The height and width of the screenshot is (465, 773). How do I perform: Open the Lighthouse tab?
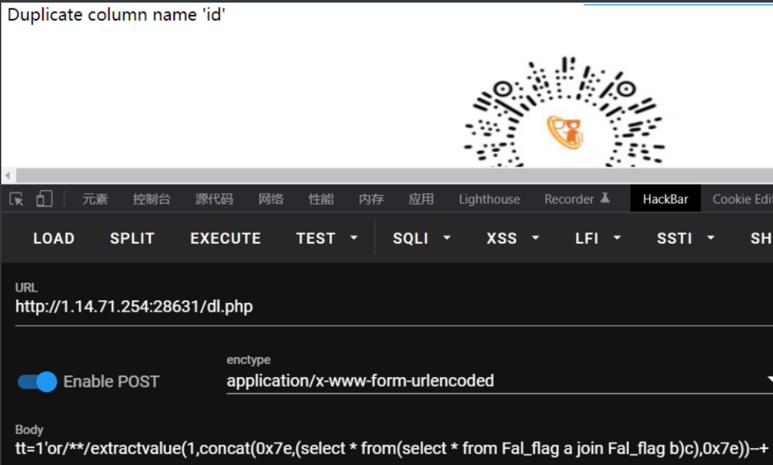489,199
